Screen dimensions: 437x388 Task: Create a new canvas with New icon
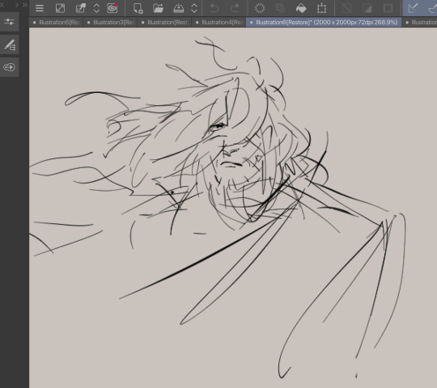[x=138, y=8]
